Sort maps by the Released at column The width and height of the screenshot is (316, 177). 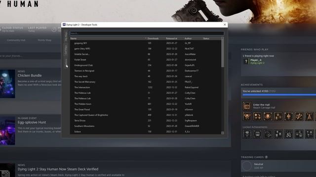click(x=174, y=38)
